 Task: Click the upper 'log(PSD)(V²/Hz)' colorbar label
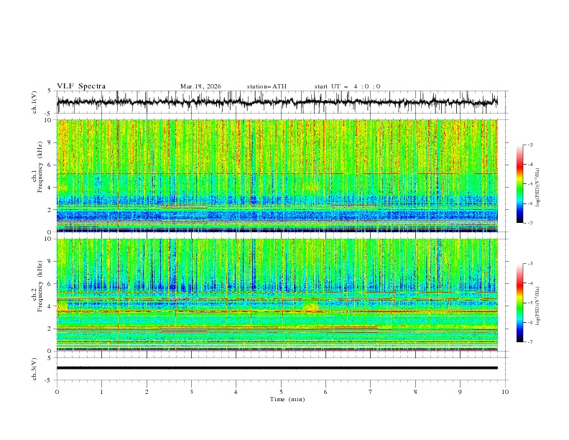[x=537, y=188]
